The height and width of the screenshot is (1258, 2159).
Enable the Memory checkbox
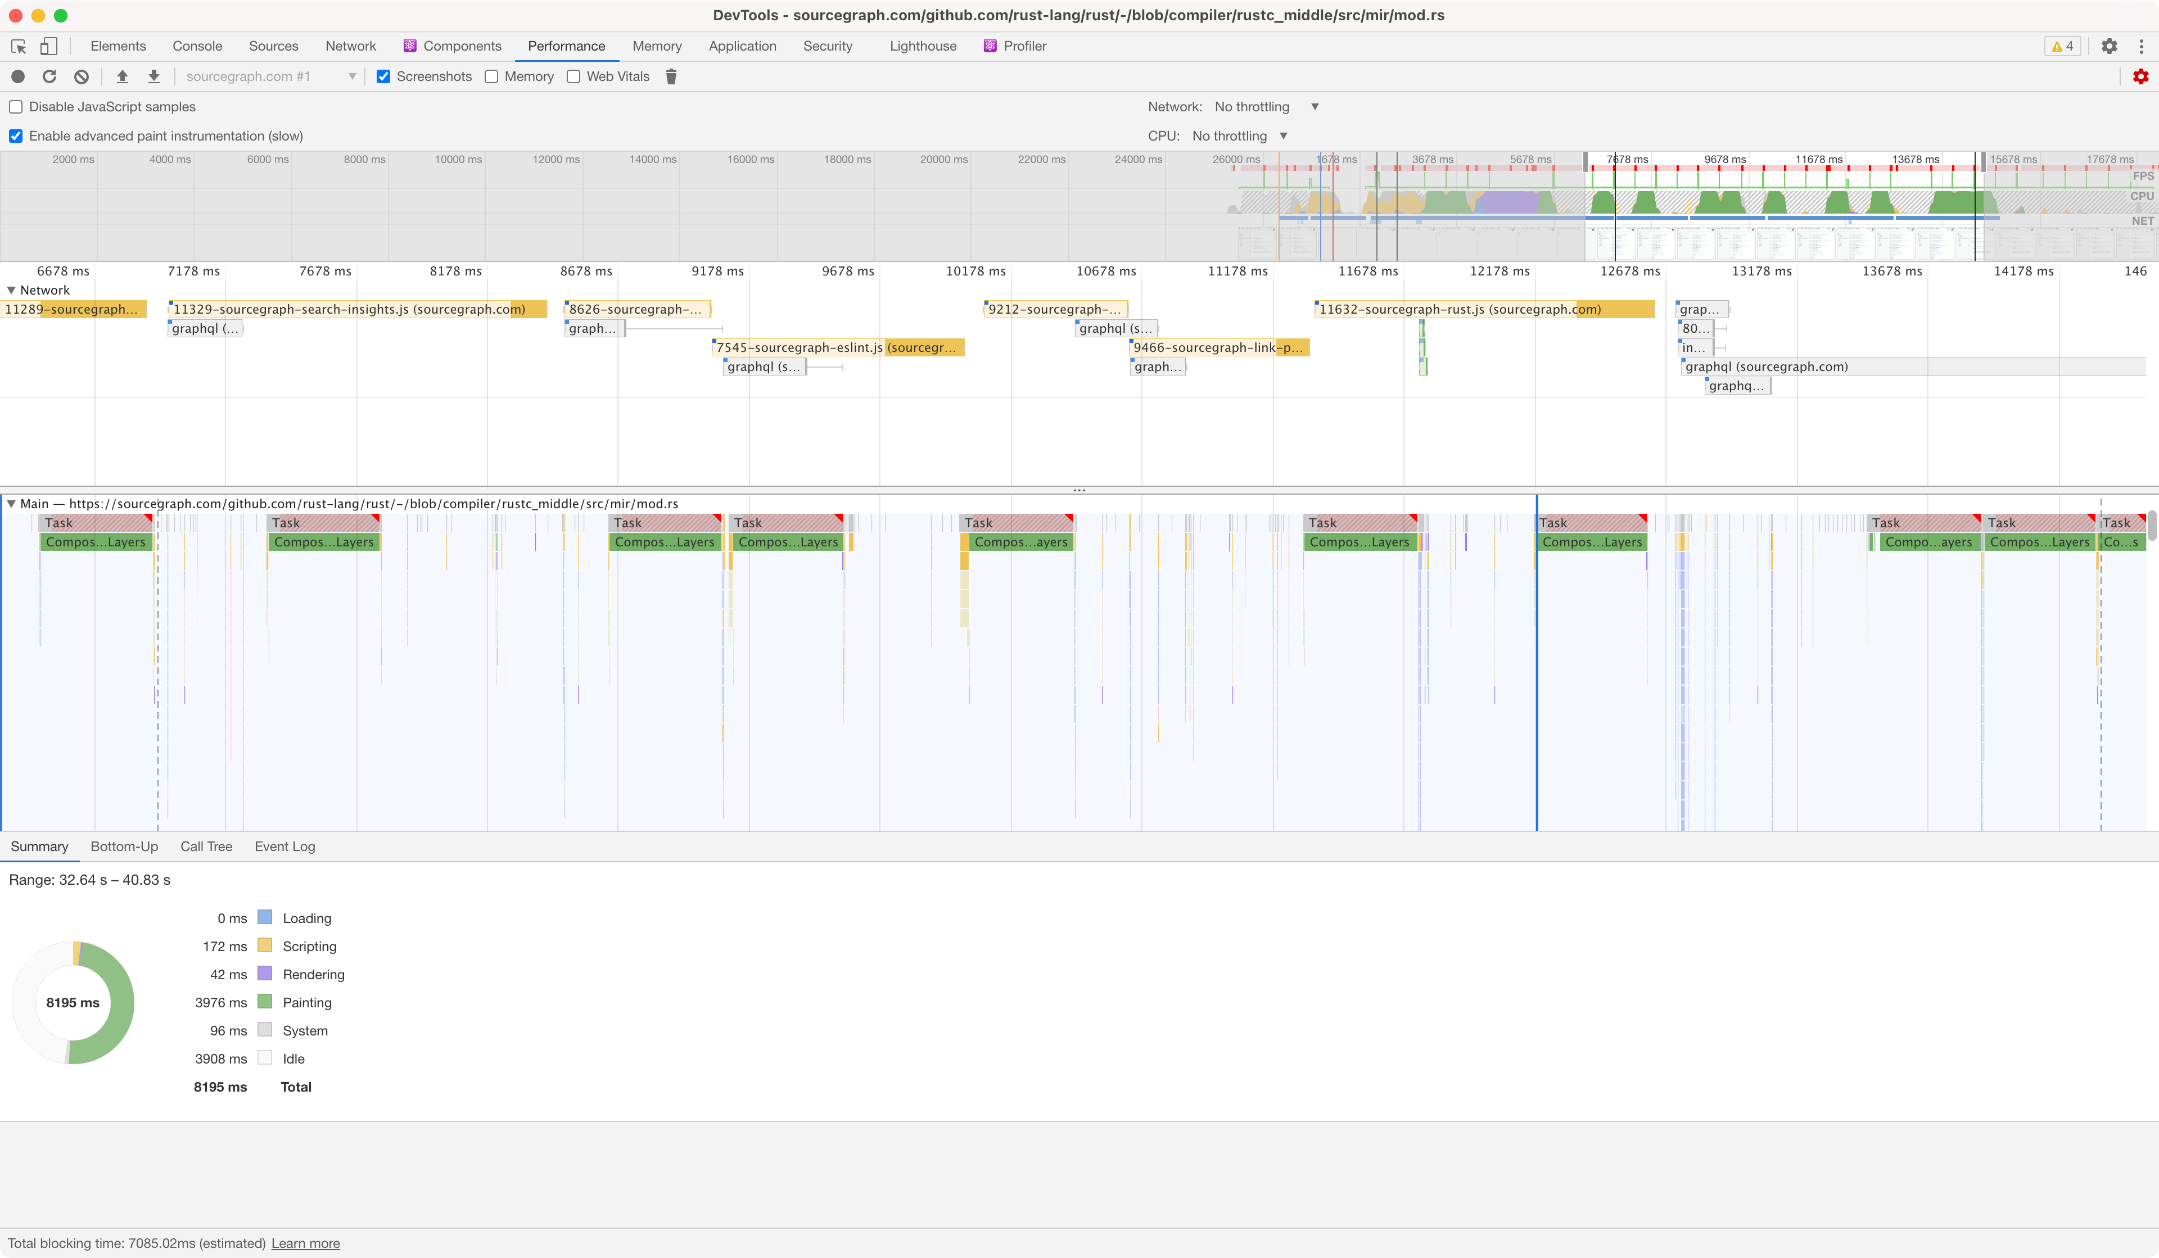pyautogui.click(x=492, y=76)
